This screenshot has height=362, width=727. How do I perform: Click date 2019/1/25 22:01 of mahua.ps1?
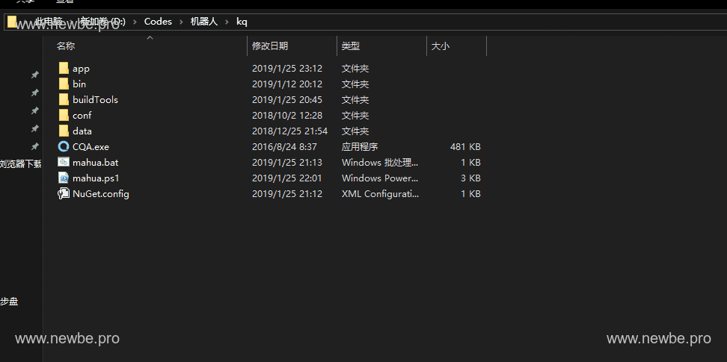[x=287, y=178]
